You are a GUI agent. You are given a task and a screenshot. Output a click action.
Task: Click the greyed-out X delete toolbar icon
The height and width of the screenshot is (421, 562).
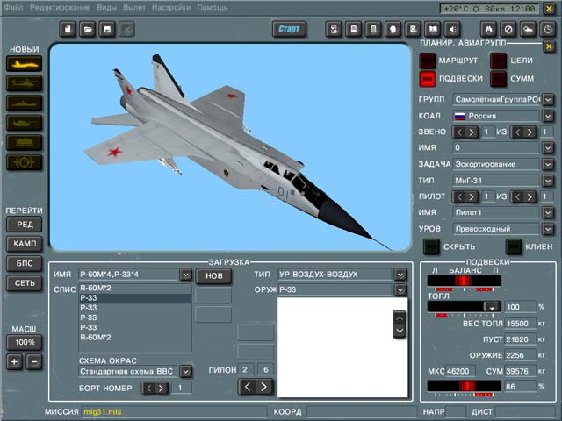click(126, 29)
